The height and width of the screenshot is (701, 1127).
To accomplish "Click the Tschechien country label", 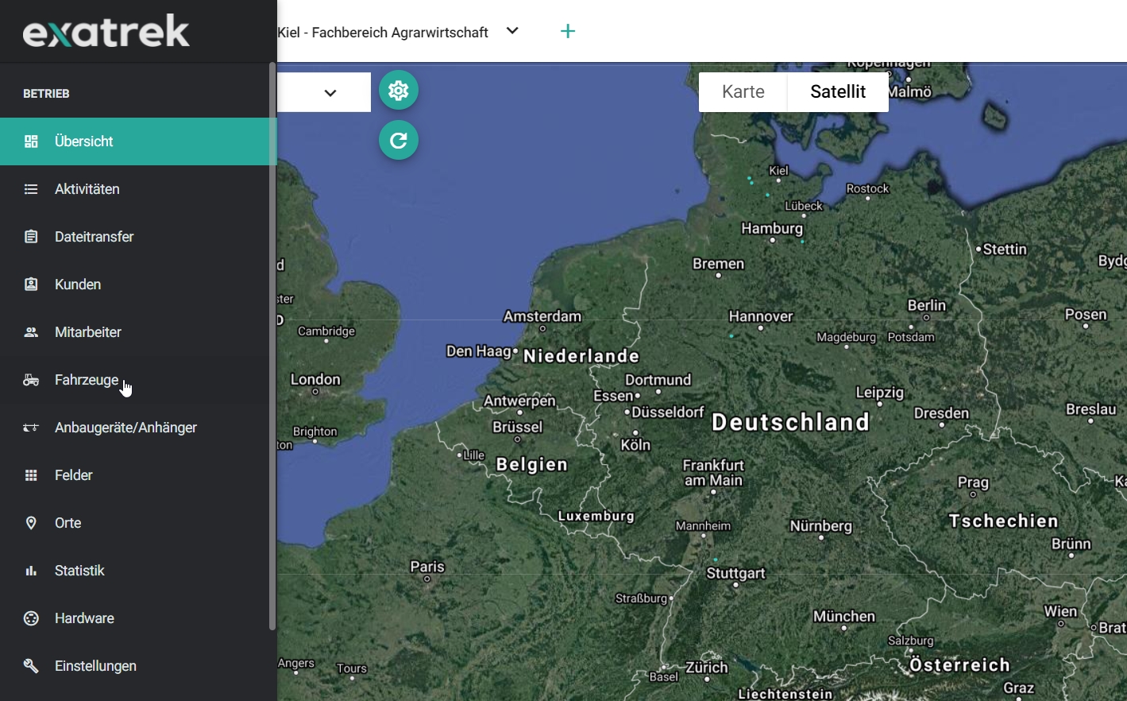I will [x=1004, y=521].
